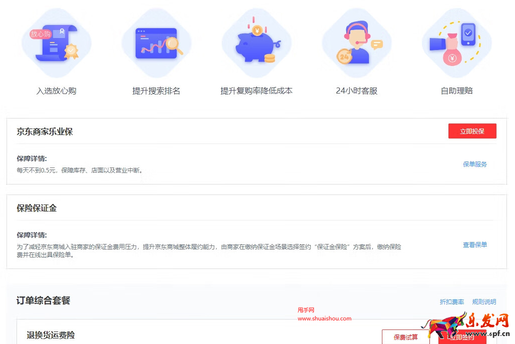The image size is (515, 344).
Task: Click the 京东商家乐业保 heading
Action: (x=45, y=131)
